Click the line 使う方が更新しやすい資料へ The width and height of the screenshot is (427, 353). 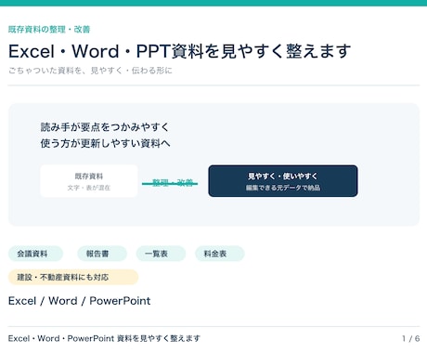[x=105, y=143]
